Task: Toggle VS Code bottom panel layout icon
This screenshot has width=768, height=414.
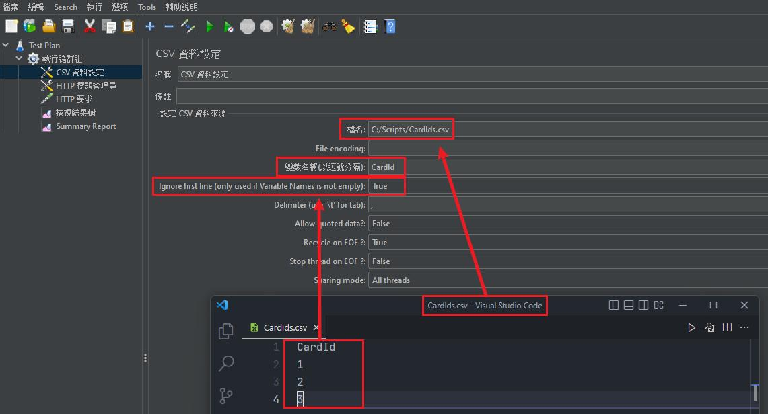Action: 629,305
